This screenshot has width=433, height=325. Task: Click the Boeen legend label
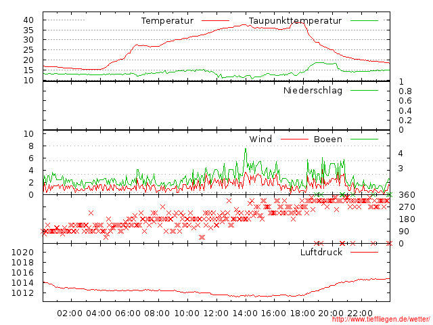click(328, 139)
